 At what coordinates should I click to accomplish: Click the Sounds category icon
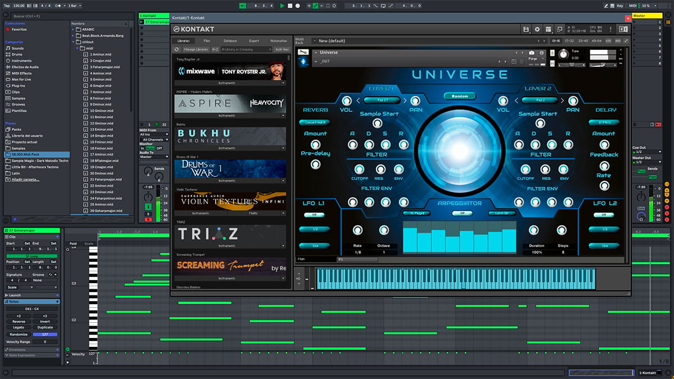(x=8, y=48)
